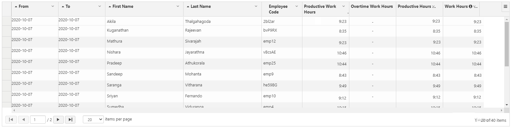Image resolution: width=511 pixels, height=128 pixels.
Task: Jump to the last page
Action: [x=70, y=120]
